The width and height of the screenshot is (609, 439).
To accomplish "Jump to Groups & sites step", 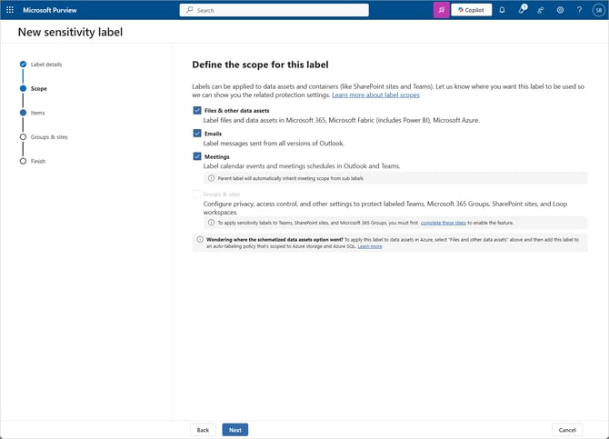I will coord(49,137).
